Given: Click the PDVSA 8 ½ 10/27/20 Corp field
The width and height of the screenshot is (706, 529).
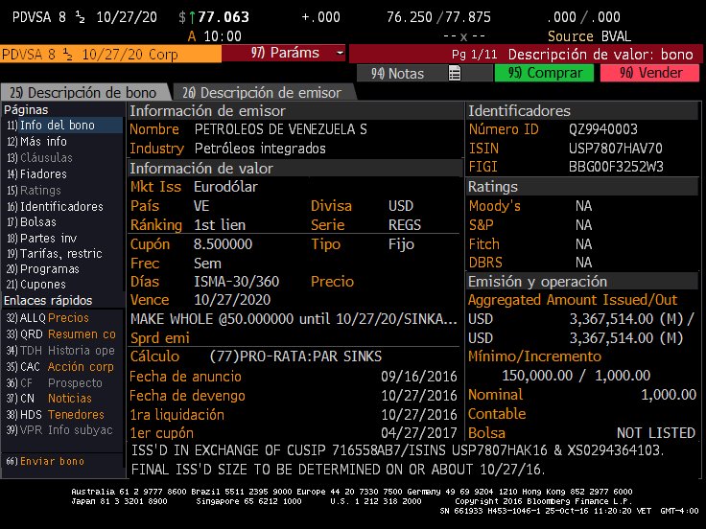Looking at the screenshot, I should pyautogui.click(x=110, y=54).
